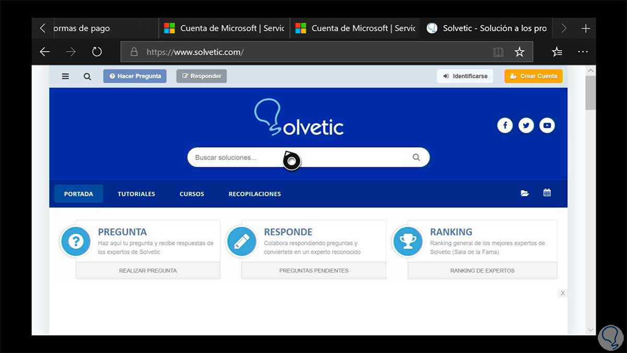Close the ad with the X button

pos(563,293)
